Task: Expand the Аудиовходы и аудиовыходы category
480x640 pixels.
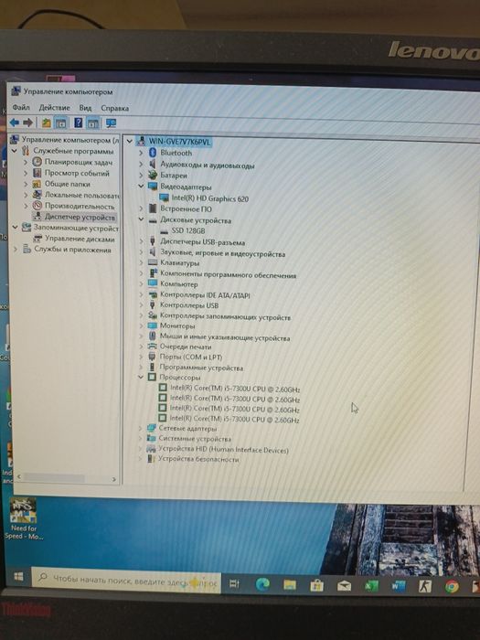Action: pos(141,165)
